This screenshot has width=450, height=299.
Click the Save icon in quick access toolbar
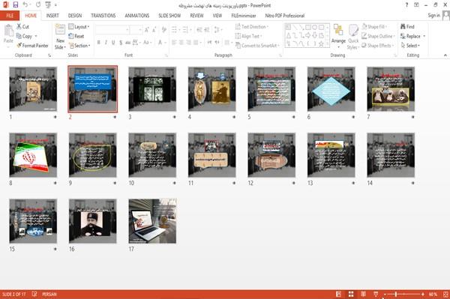[x=16, y=4]
